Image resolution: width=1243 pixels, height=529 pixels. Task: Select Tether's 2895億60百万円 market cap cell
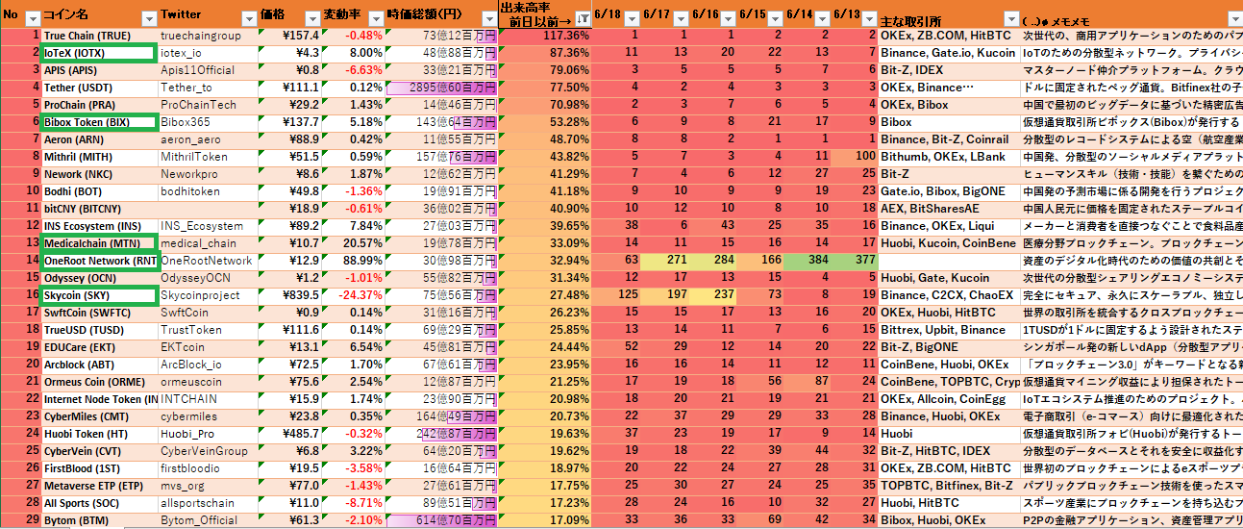(442, 88)
